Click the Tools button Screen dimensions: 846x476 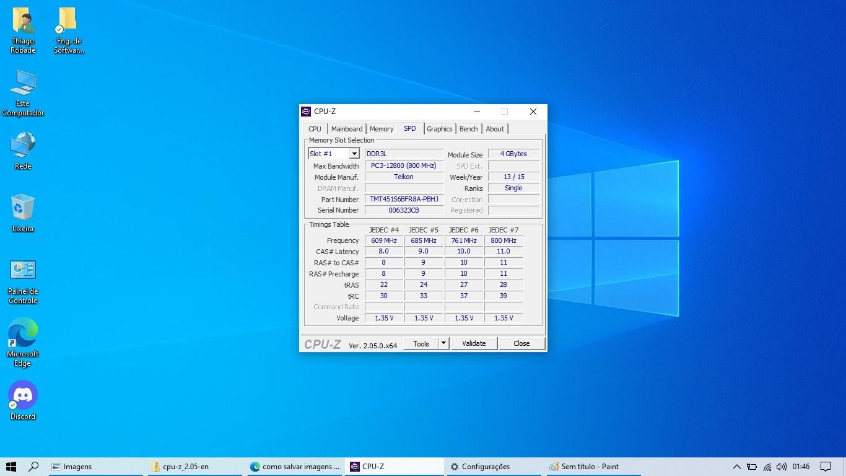(x=421, y=343)
